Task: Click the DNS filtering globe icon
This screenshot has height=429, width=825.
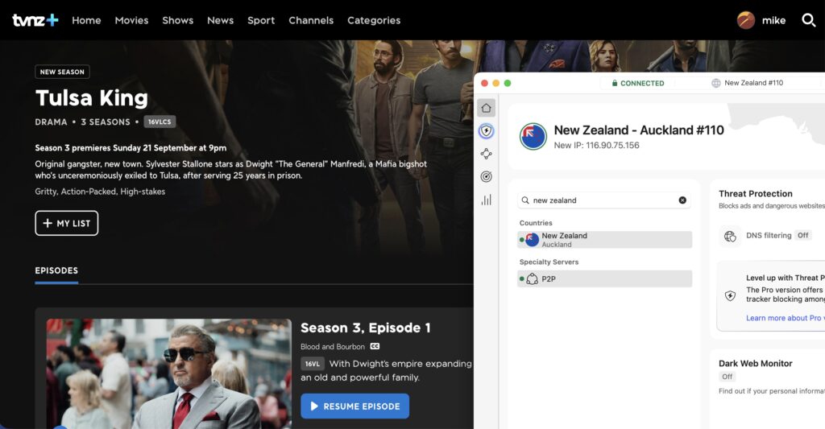Action: (x=730, y=236)
